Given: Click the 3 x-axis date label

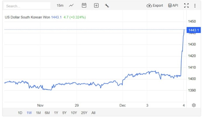Looking at the screenshot, I should point(147,105).
